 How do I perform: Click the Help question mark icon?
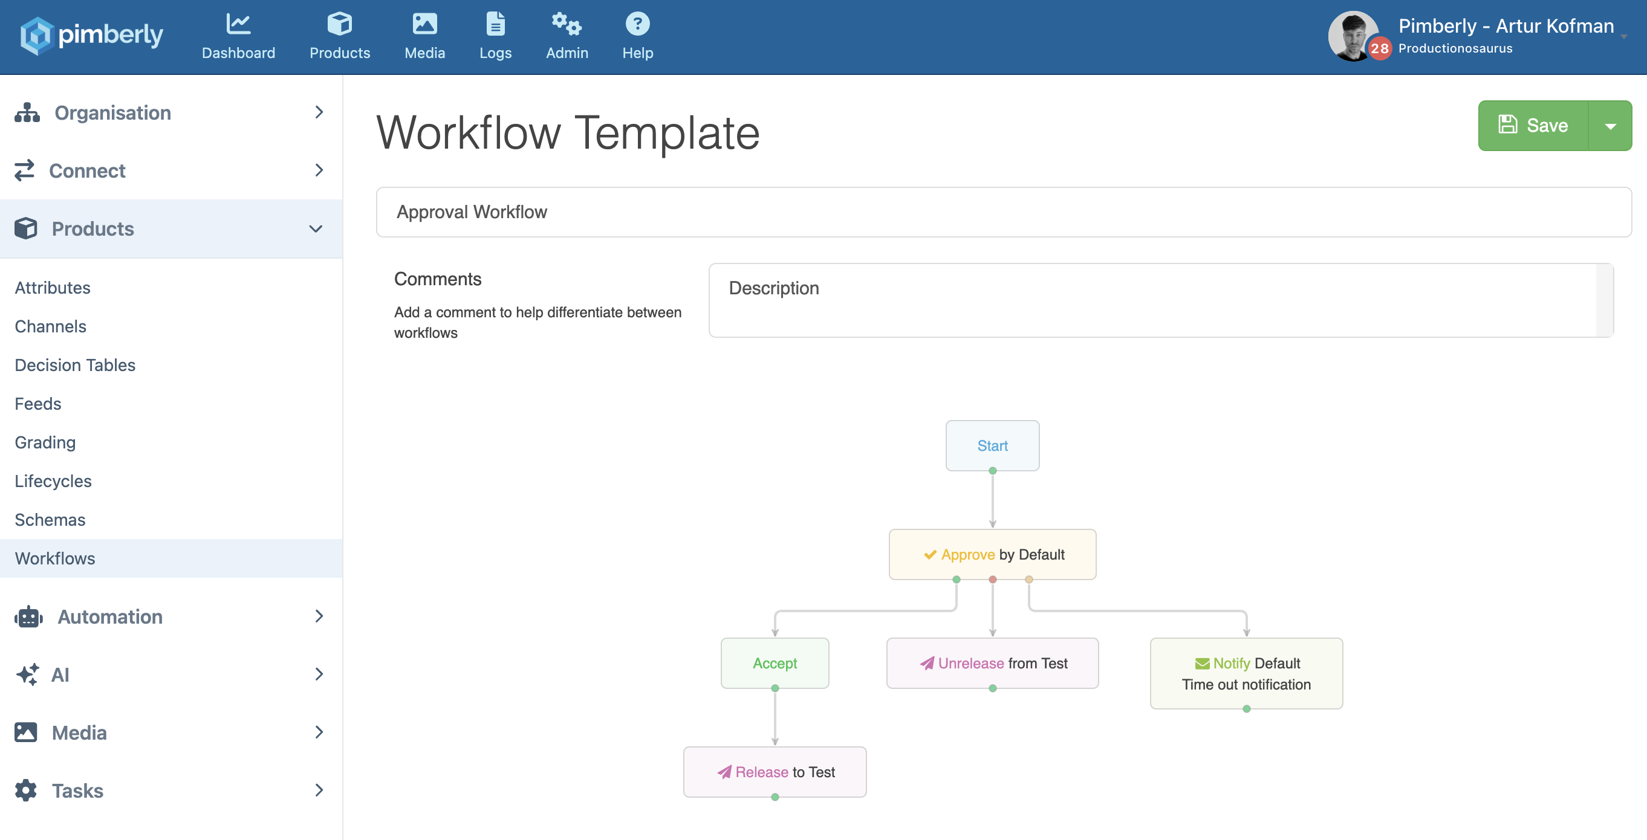point(637,24)
